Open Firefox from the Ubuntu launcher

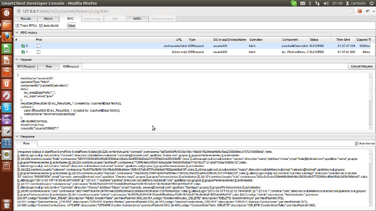tap(7, 37)
